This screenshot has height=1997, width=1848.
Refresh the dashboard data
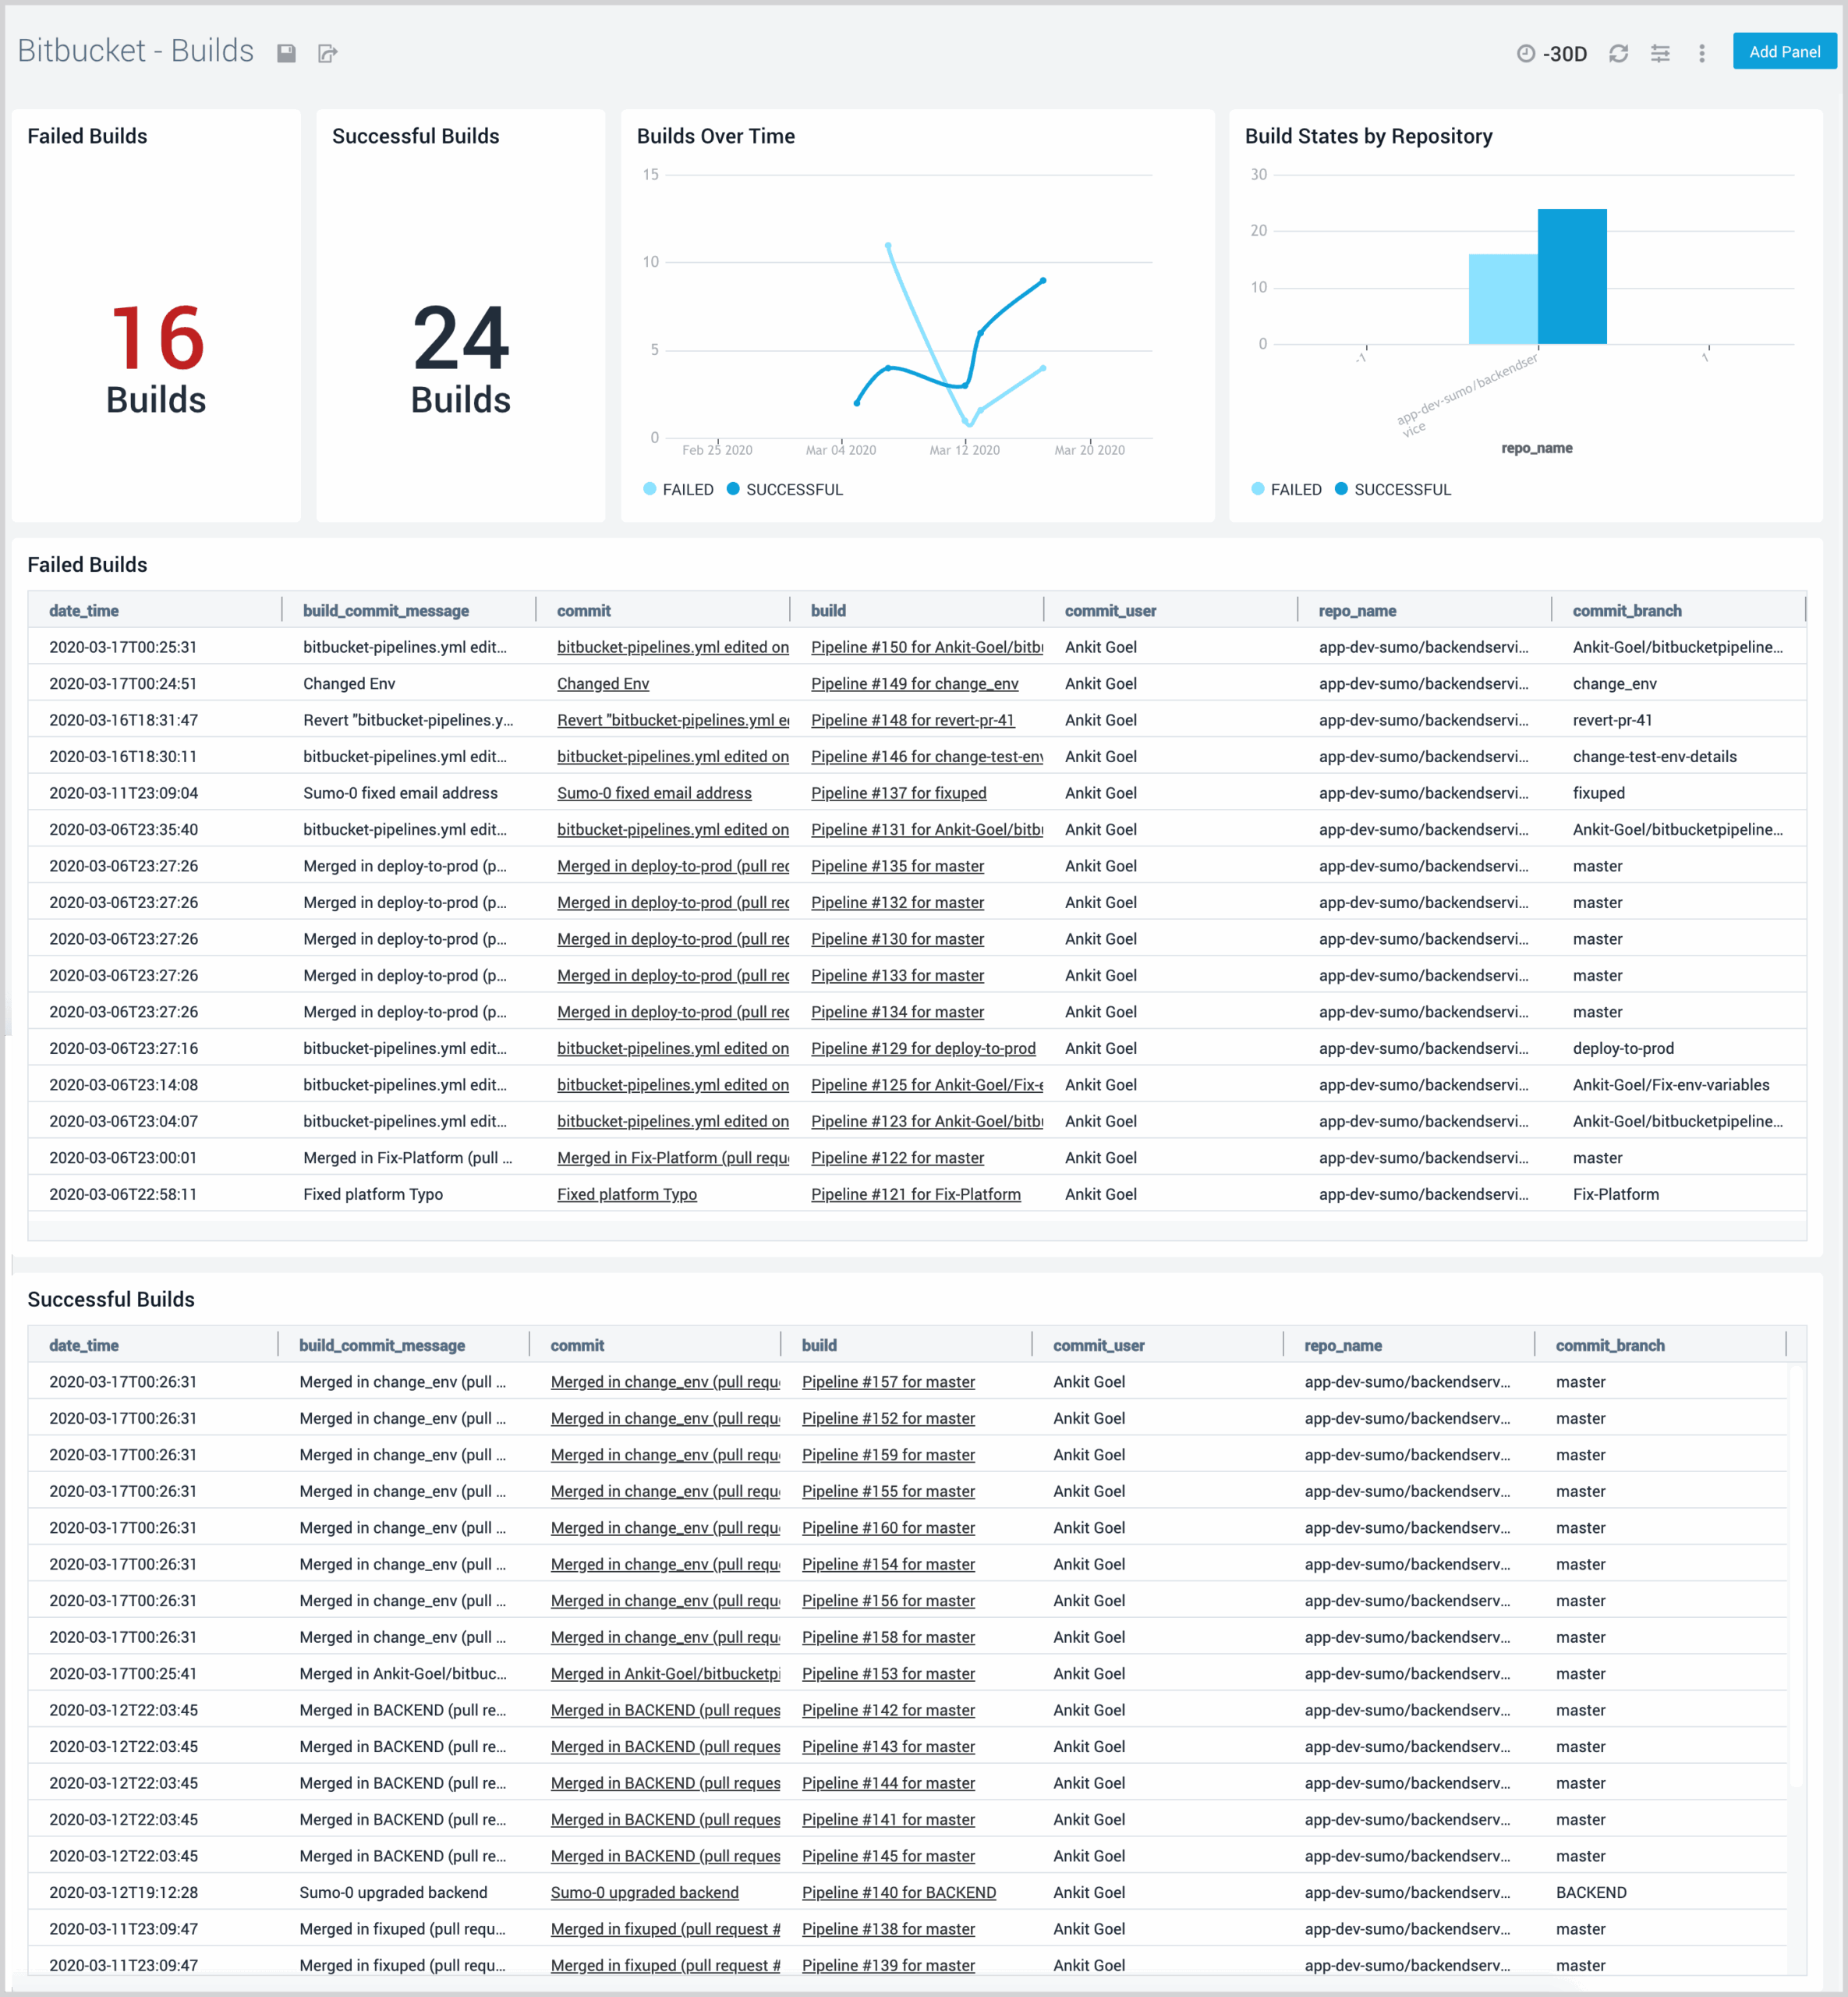tap(1619, 52)
